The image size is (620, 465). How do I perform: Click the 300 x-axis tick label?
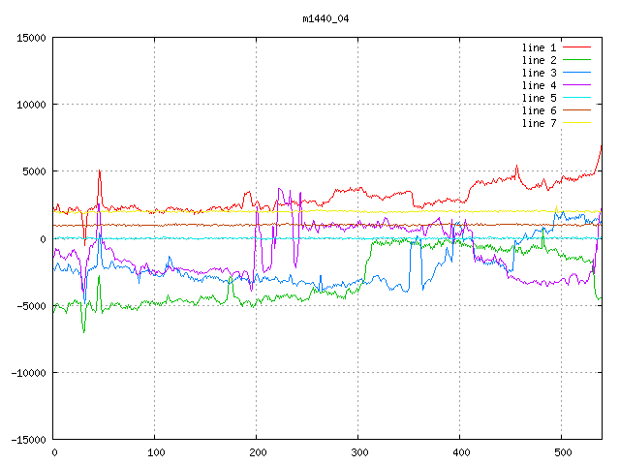[358, 452]
